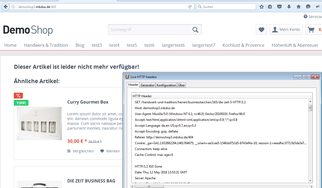
Task: Click Vergleichen for the Curry Gourmet Box
Action: click(x=81, y=151)
